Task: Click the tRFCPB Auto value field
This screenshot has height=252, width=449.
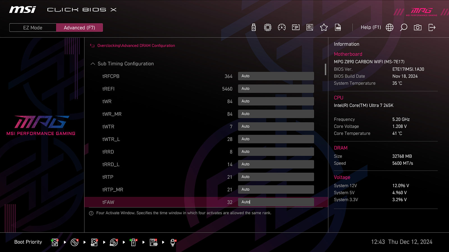Action: pyautogui.click(x=276, y=76)
